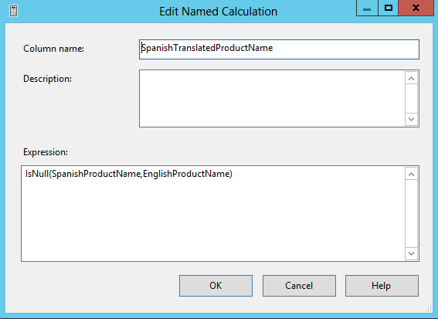Click the calculator icon in title bar

13,11
